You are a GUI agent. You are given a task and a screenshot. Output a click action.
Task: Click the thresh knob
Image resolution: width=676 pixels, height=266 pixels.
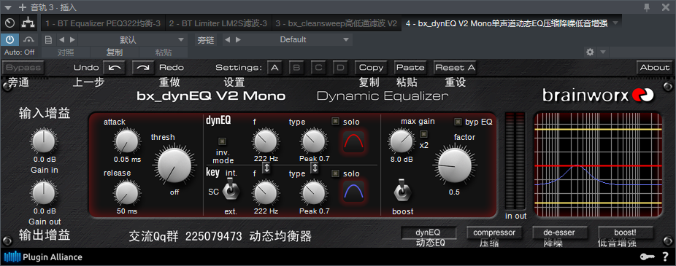[174, 166]
